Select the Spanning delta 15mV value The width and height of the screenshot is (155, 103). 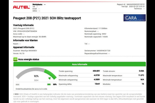point(97,84)
